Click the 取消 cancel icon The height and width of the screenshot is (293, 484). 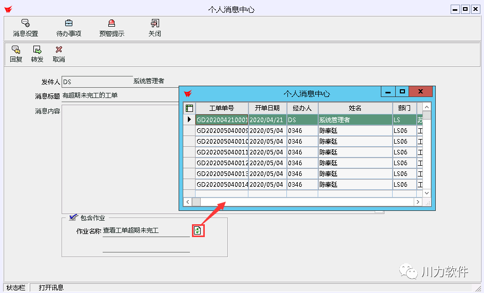[59, 54]
